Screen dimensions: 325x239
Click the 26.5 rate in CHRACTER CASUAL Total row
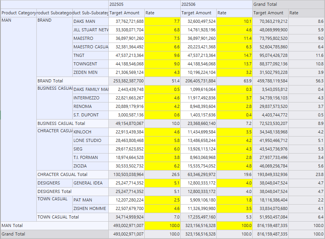pyautogui.click(x=162, y=174)
